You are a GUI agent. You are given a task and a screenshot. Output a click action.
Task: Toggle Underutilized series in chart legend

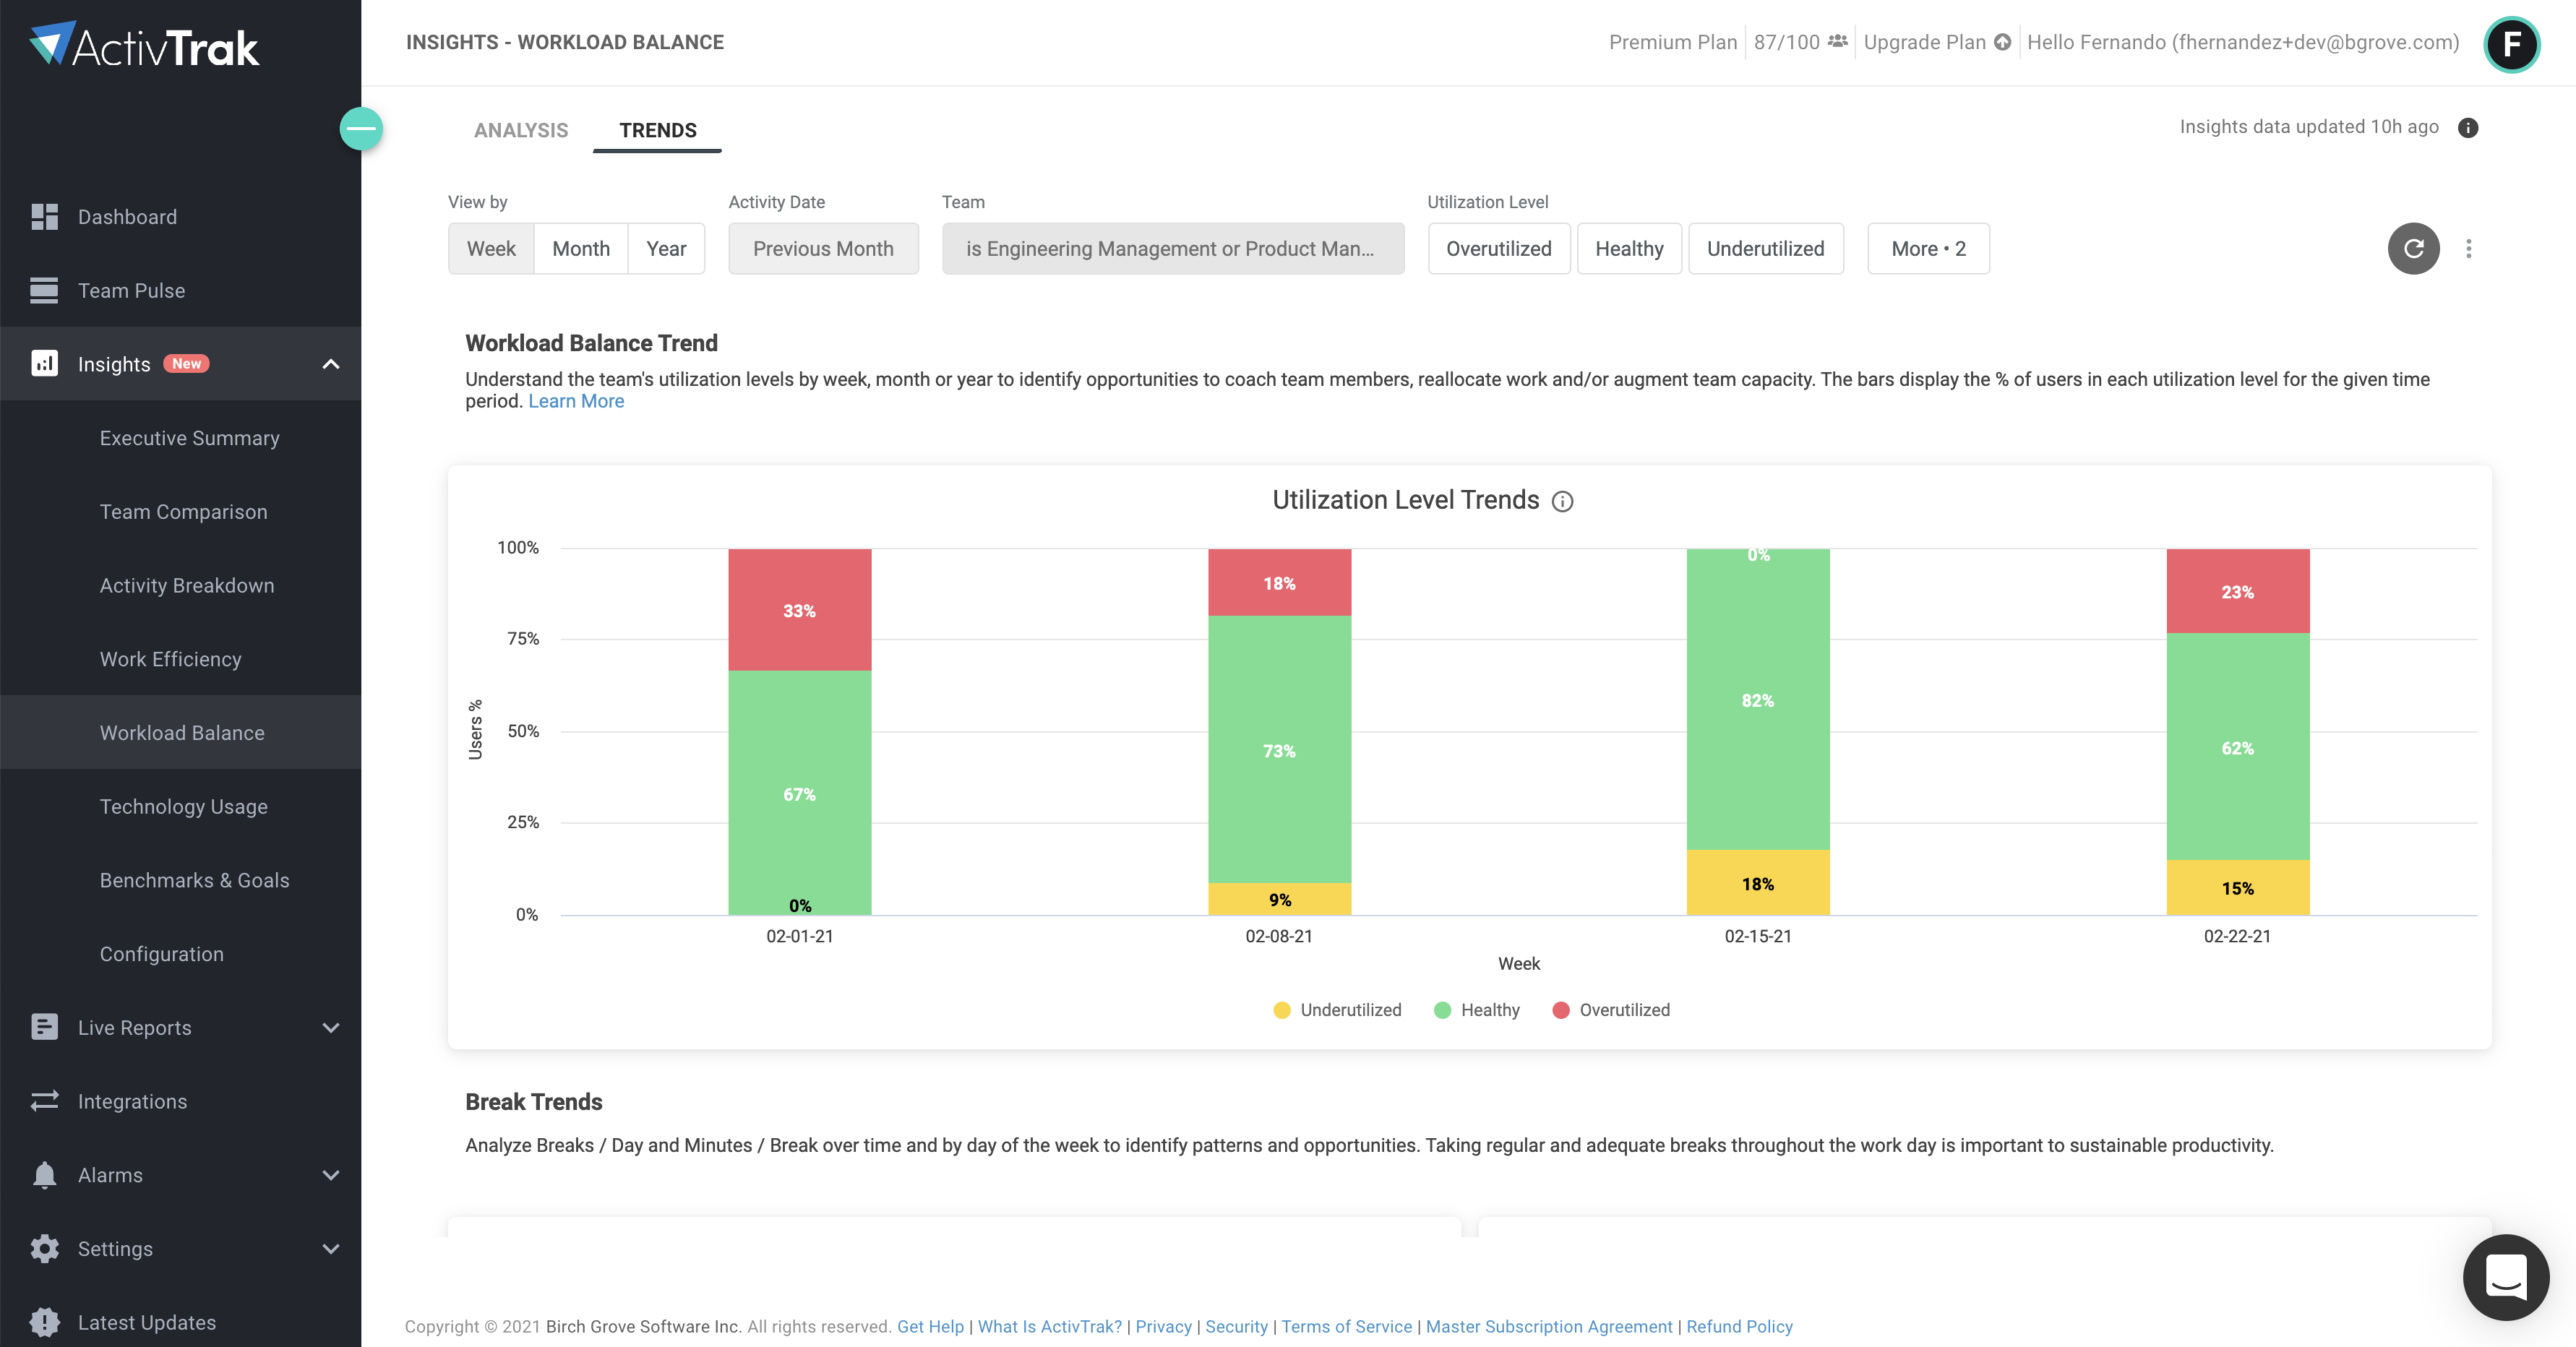coord(1337,1010)
